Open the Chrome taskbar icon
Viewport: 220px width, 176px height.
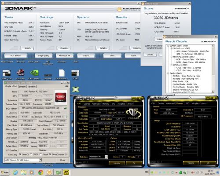pos(40,172)
